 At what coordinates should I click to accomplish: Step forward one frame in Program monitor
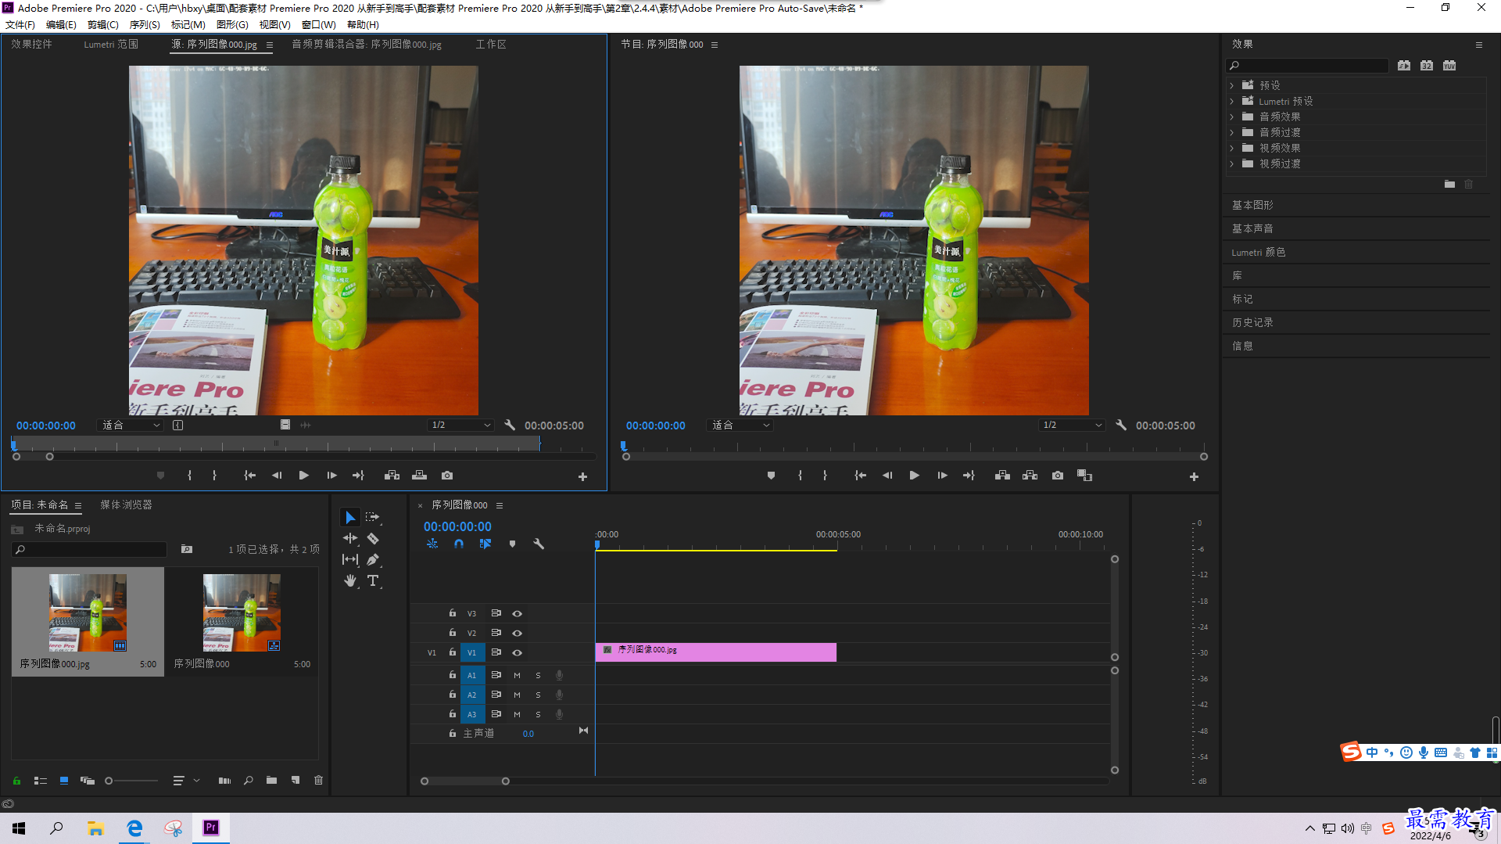point(942,476)
